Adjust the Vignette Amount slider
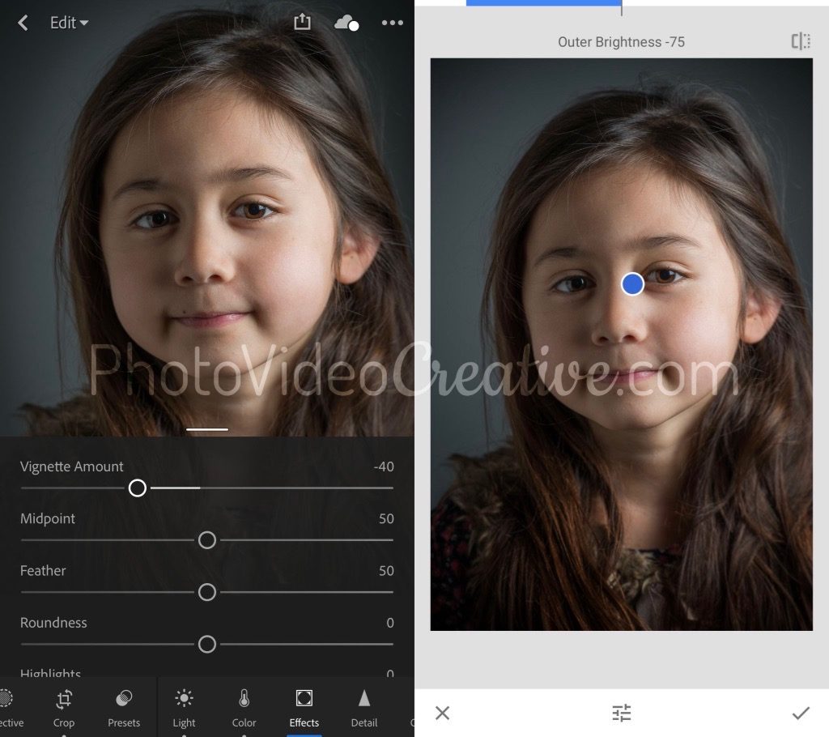Viewport: 829px width, 737px height. pos(138,488)
